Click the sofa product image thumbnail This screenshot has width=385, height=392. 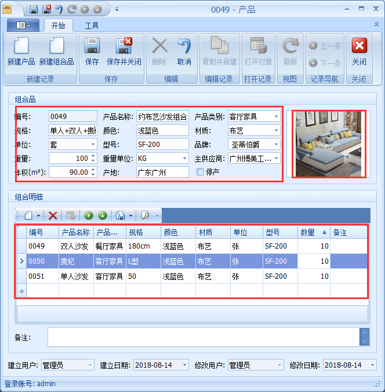(329, 143)
